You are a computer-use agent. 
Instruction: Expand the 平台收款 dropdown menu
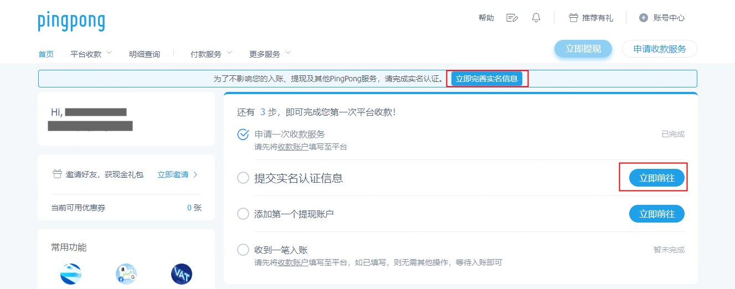pyautogui.click(x=91, y=54)
